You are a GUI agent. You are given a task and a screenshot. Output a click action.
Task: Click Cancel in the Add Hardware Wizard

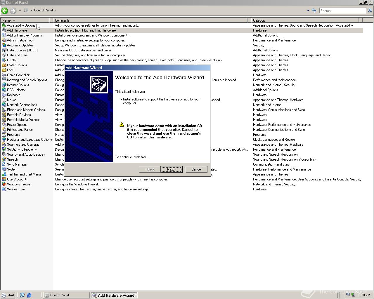point(196,169)
